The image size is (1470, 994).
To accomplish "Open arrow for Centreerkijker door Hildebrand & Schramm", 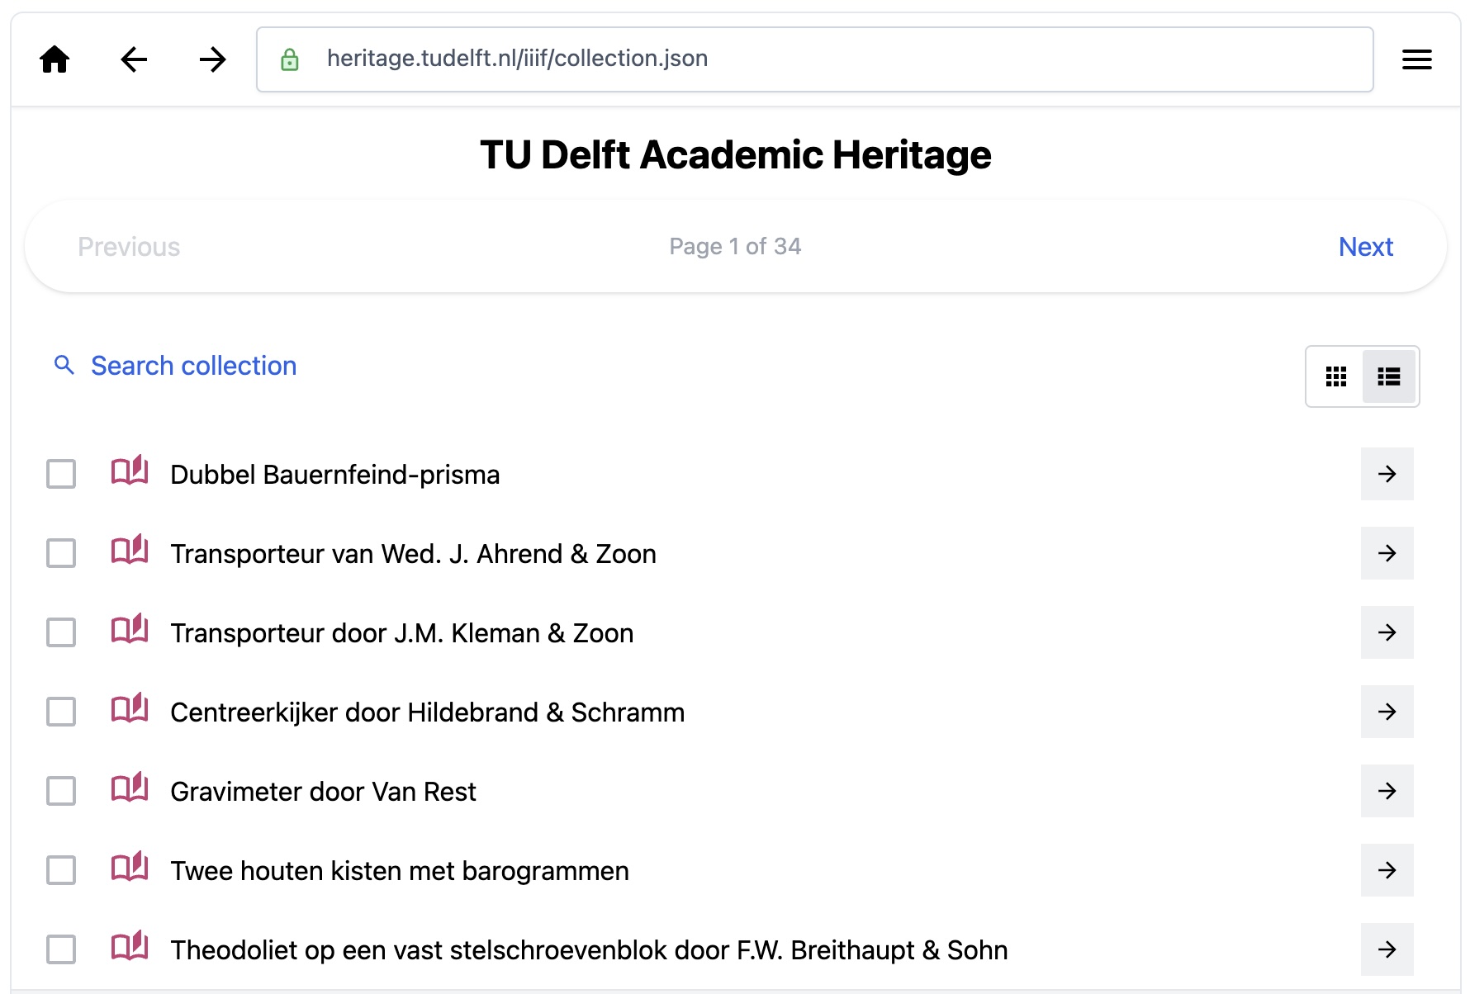I will 1387,712.
